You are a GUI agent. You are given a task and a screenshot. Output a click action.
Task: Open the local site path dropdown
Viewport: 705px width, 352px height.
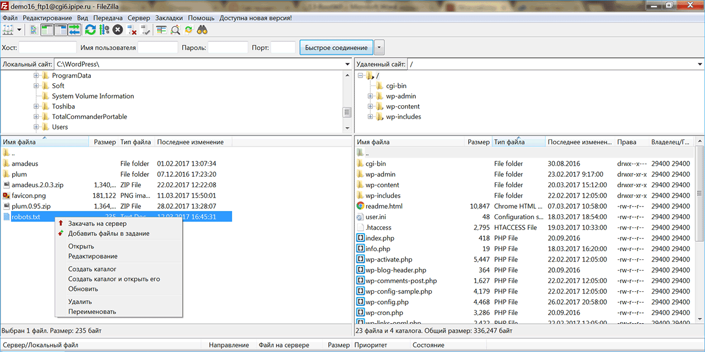coord(347,64)
